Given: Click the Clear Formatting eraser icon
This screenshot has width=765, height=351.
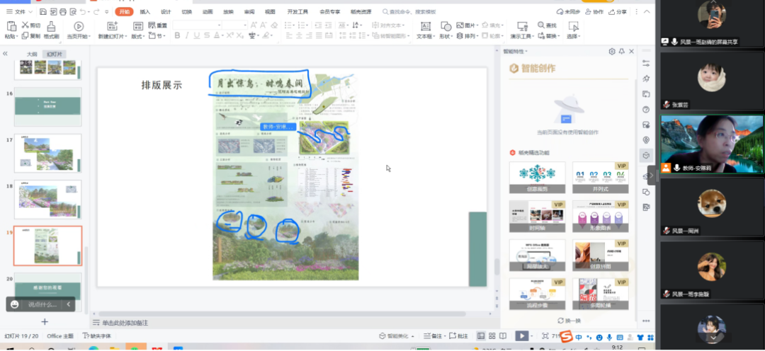Looking at the screenshot, I should click(273, 25).
